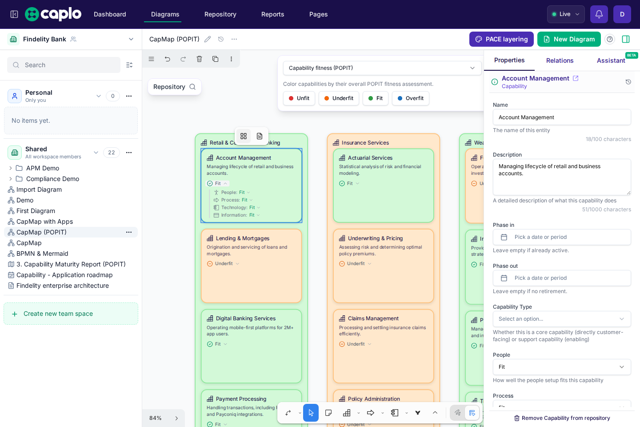Rename diagram with the pencil icon
640x427 pixels.
[x=208, y=39]
